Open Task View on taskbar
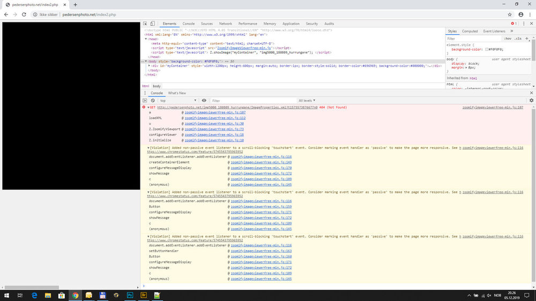The height and width of the screenshot is (301, 536). 20,295
